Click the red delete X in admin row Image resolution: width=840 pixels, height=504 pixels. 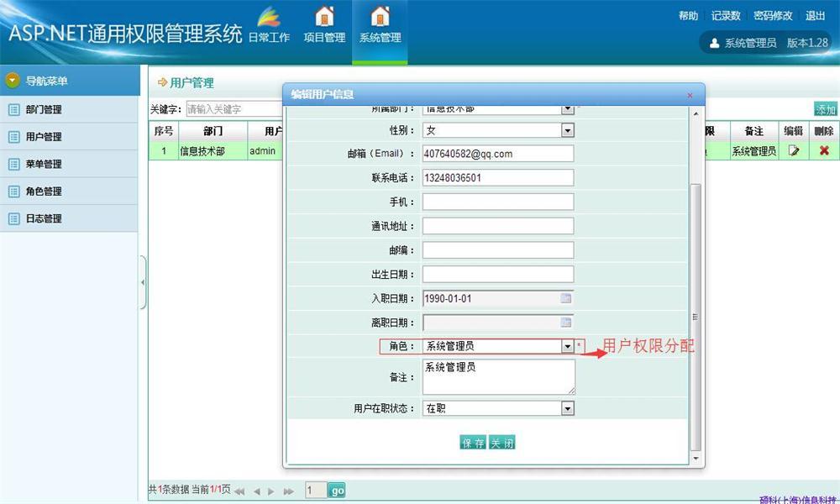(x=824, y=151)
